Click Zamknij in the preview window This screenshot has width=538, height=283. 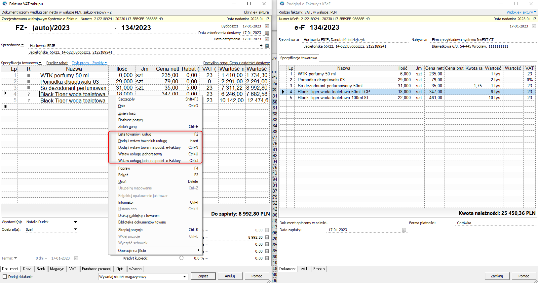coord(497,276)
